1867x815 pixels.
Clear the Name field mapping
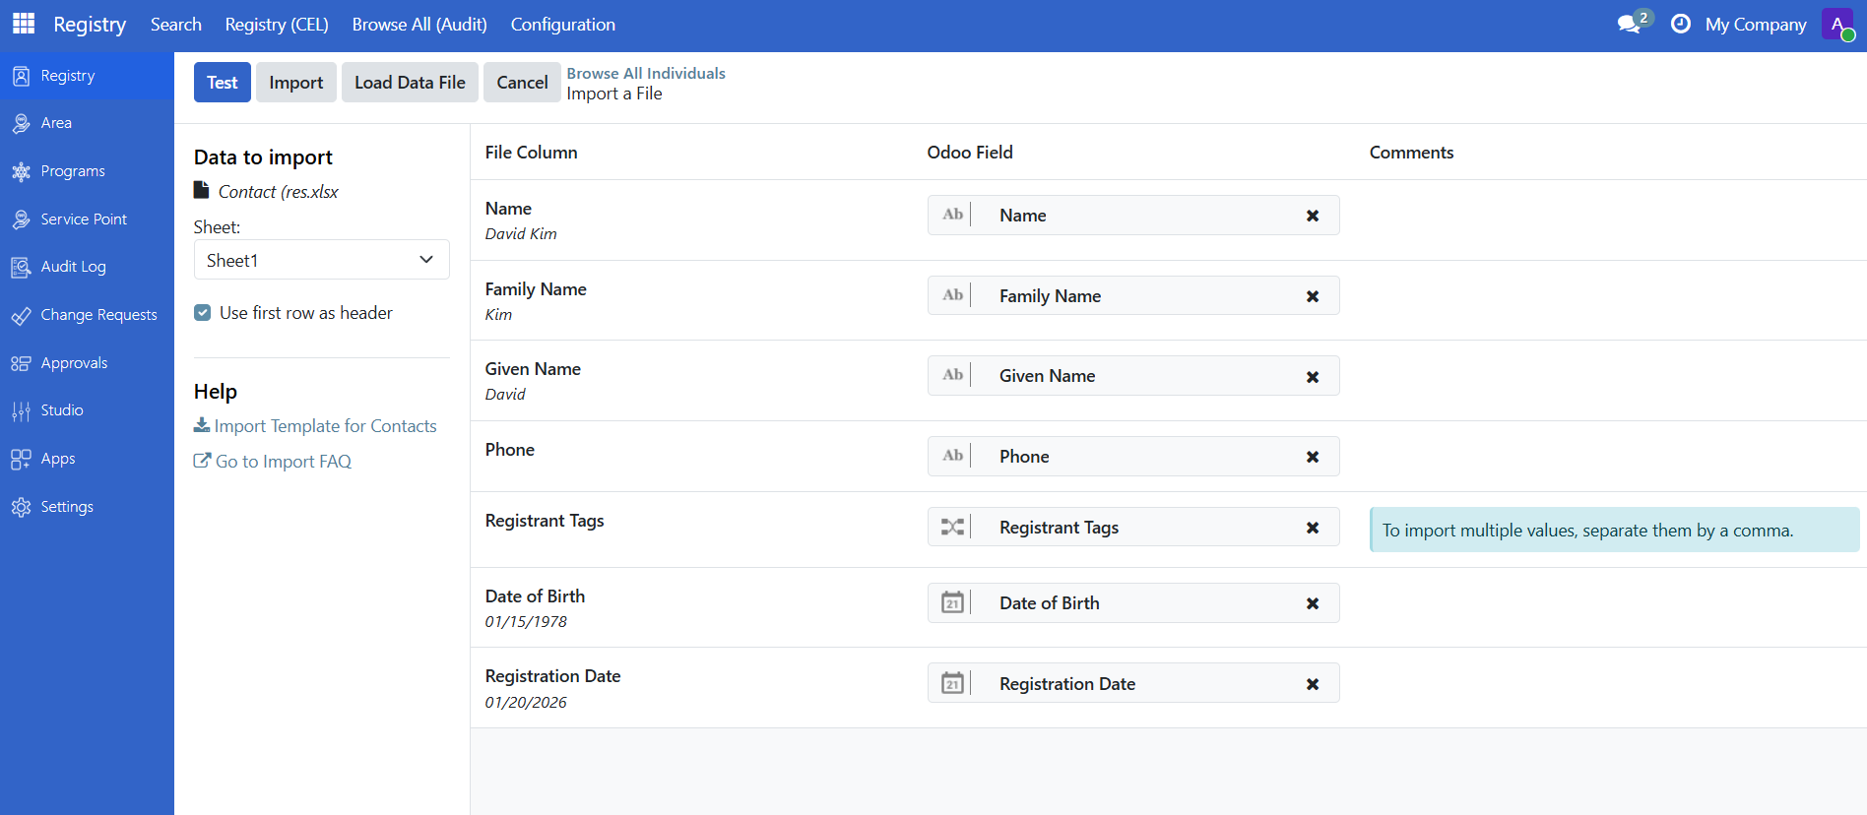click(1312, 216)
